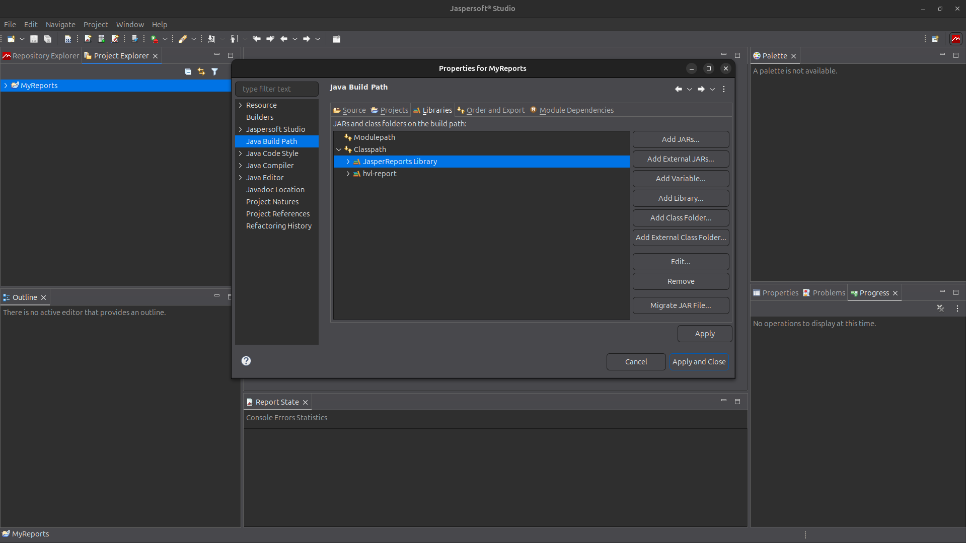Click the Pin Editor toolbar icon
The height and width of the screenshot is (543, 966).
pyautogui.click(x=337, y=39)
